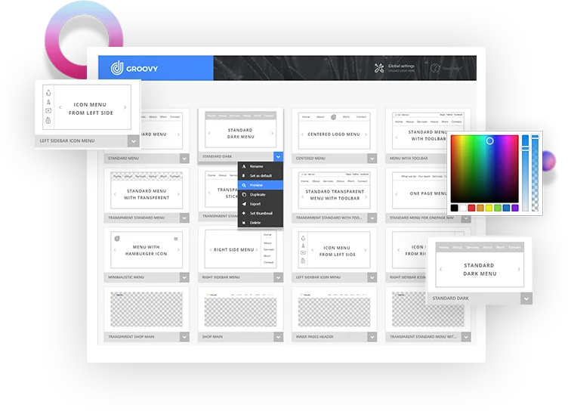
Task: Click the Groovy logo icon
Action: [117, 68]
